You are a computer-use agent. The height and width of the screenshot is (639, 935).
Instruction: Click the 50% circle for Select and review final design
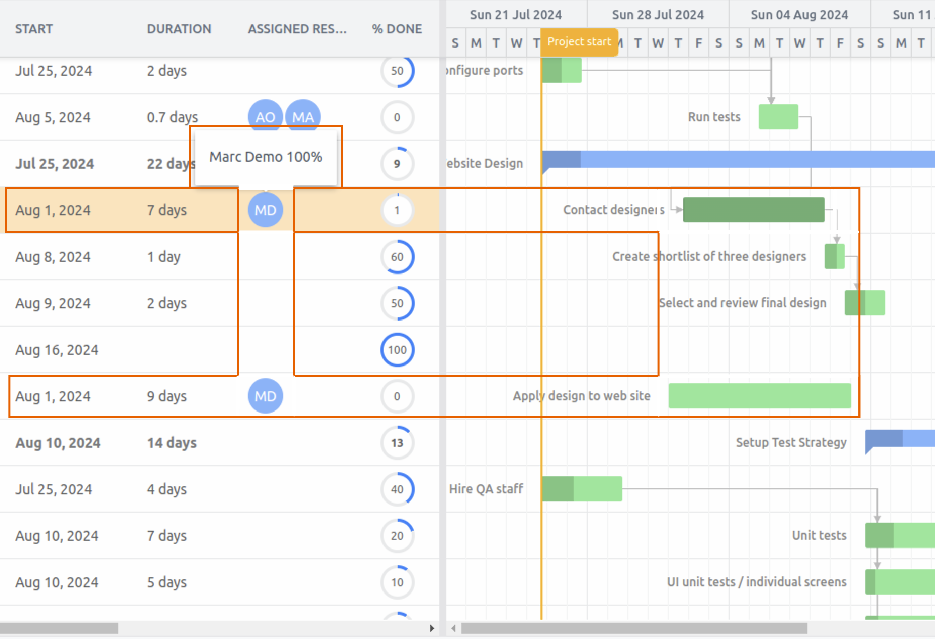pos(397,303)
